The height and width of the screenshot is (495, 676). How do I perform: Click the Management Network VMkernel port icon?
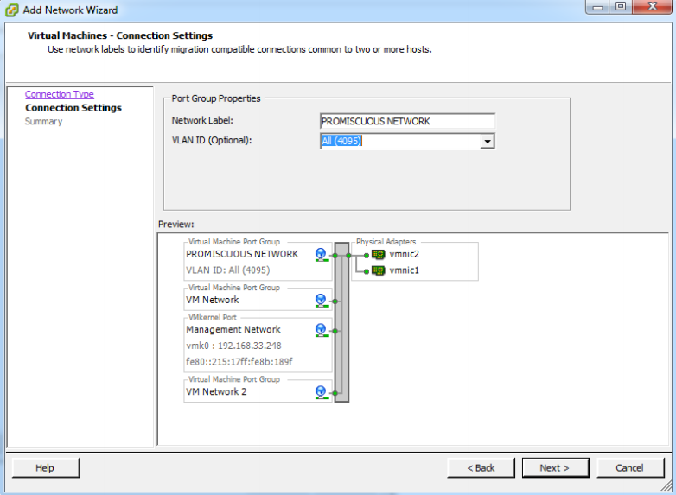point(322,330)
